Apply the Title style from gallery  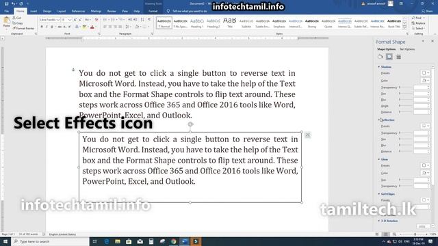click(x=230, y=23)
